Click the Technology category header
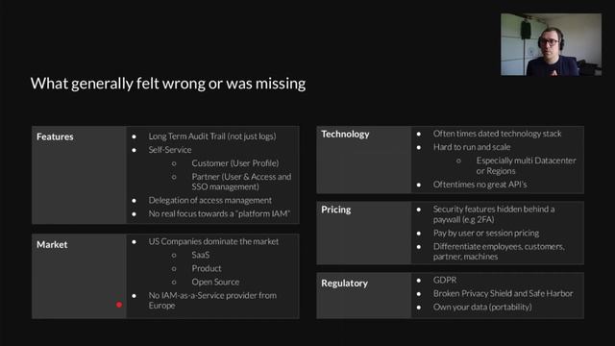This screenshot has width=615, height=346. click(x=345, y=135)
